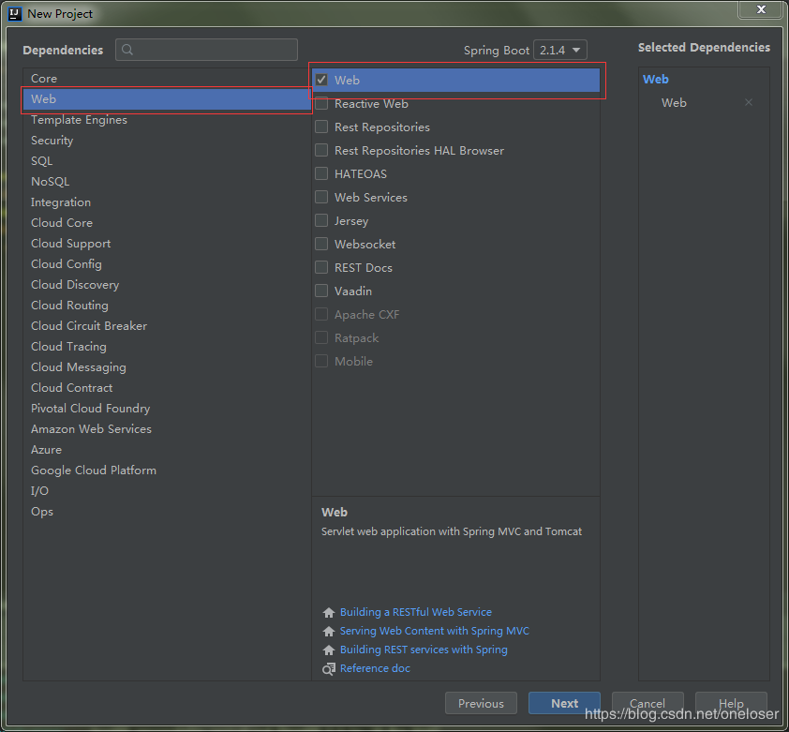Select the Cloud Tracing category

click(x=167, y=347)
